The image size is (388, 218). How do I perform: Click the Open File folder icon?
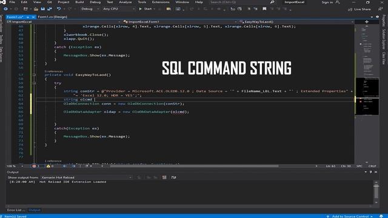(x=36, y=9)
